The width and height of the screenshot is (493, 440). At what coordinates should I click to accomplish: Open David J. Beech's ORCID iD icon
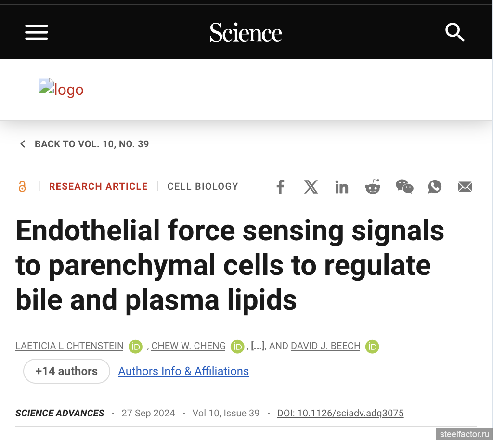(x=372, y=347)
